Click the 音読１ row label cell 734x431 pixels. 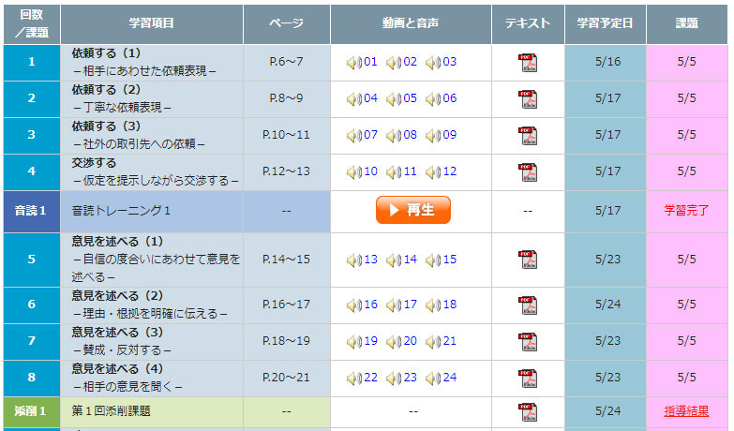(x=31, y=212)
